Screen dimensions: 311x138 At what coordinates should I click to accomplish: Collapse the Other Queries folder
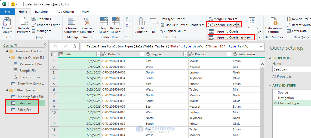click(7, 90)
